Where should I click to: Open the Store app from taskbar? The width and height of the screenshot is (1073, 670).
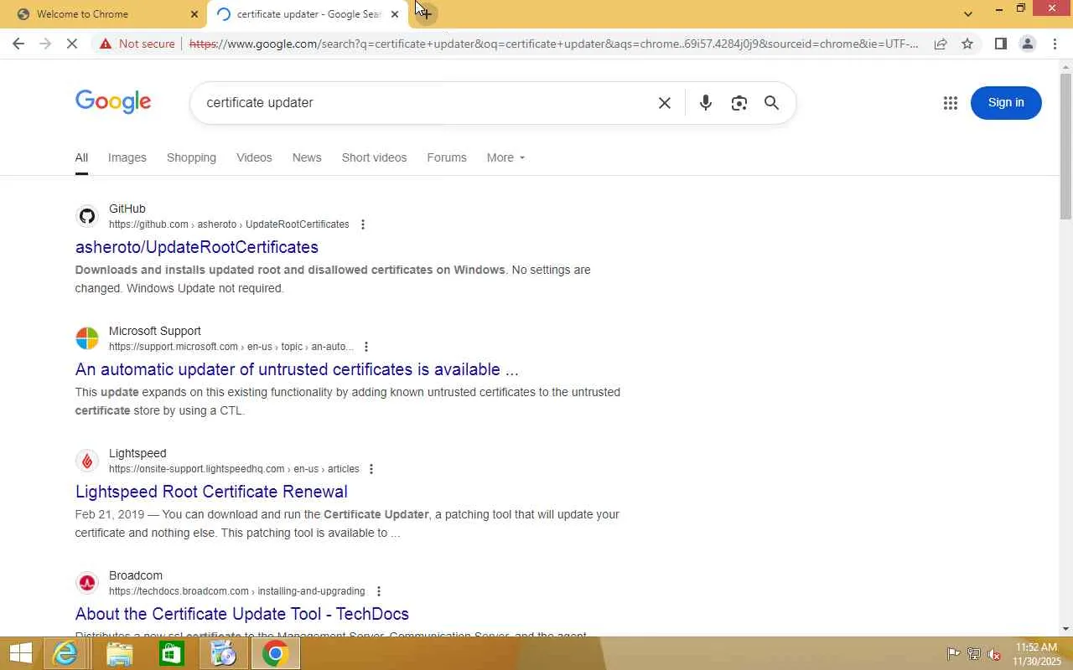(x=171, y=653)
